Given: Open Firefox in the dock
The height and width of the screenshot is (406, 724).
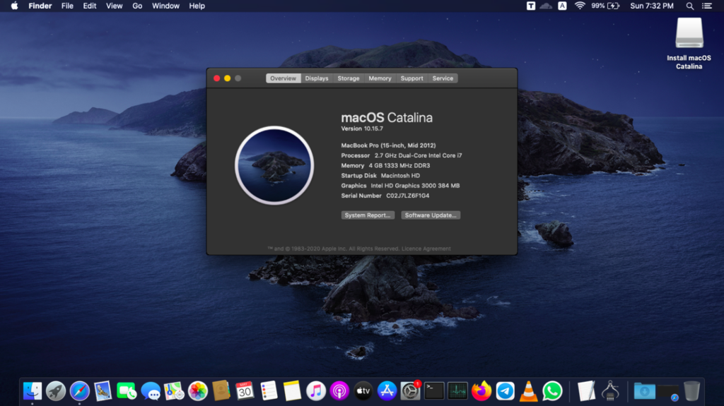Looking at the screenshot, I should [x=481, y=390].
